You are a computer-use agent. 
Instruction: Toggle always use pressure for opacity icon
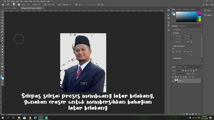tap(45, 5)
